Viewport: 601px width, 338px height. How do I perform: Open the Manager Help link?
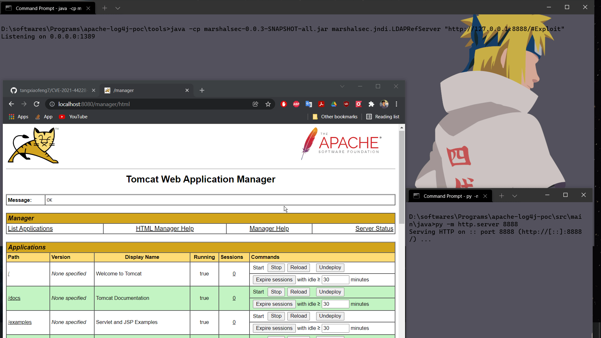pyautogui.click(x=269, y=229)
